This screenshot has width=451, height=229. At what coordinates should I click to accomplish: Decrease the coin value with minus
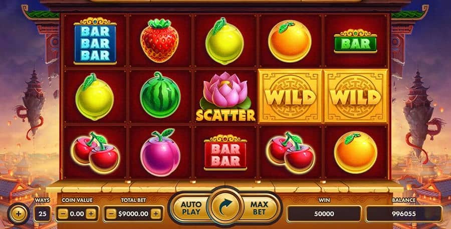(63, 213)
